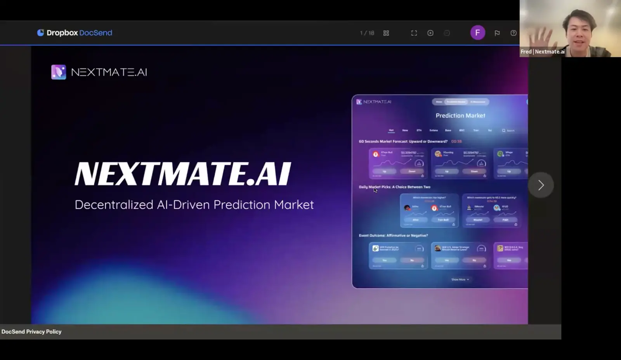Expand the Show More dropdown
The image size is (621, 360).
point(460,279)
